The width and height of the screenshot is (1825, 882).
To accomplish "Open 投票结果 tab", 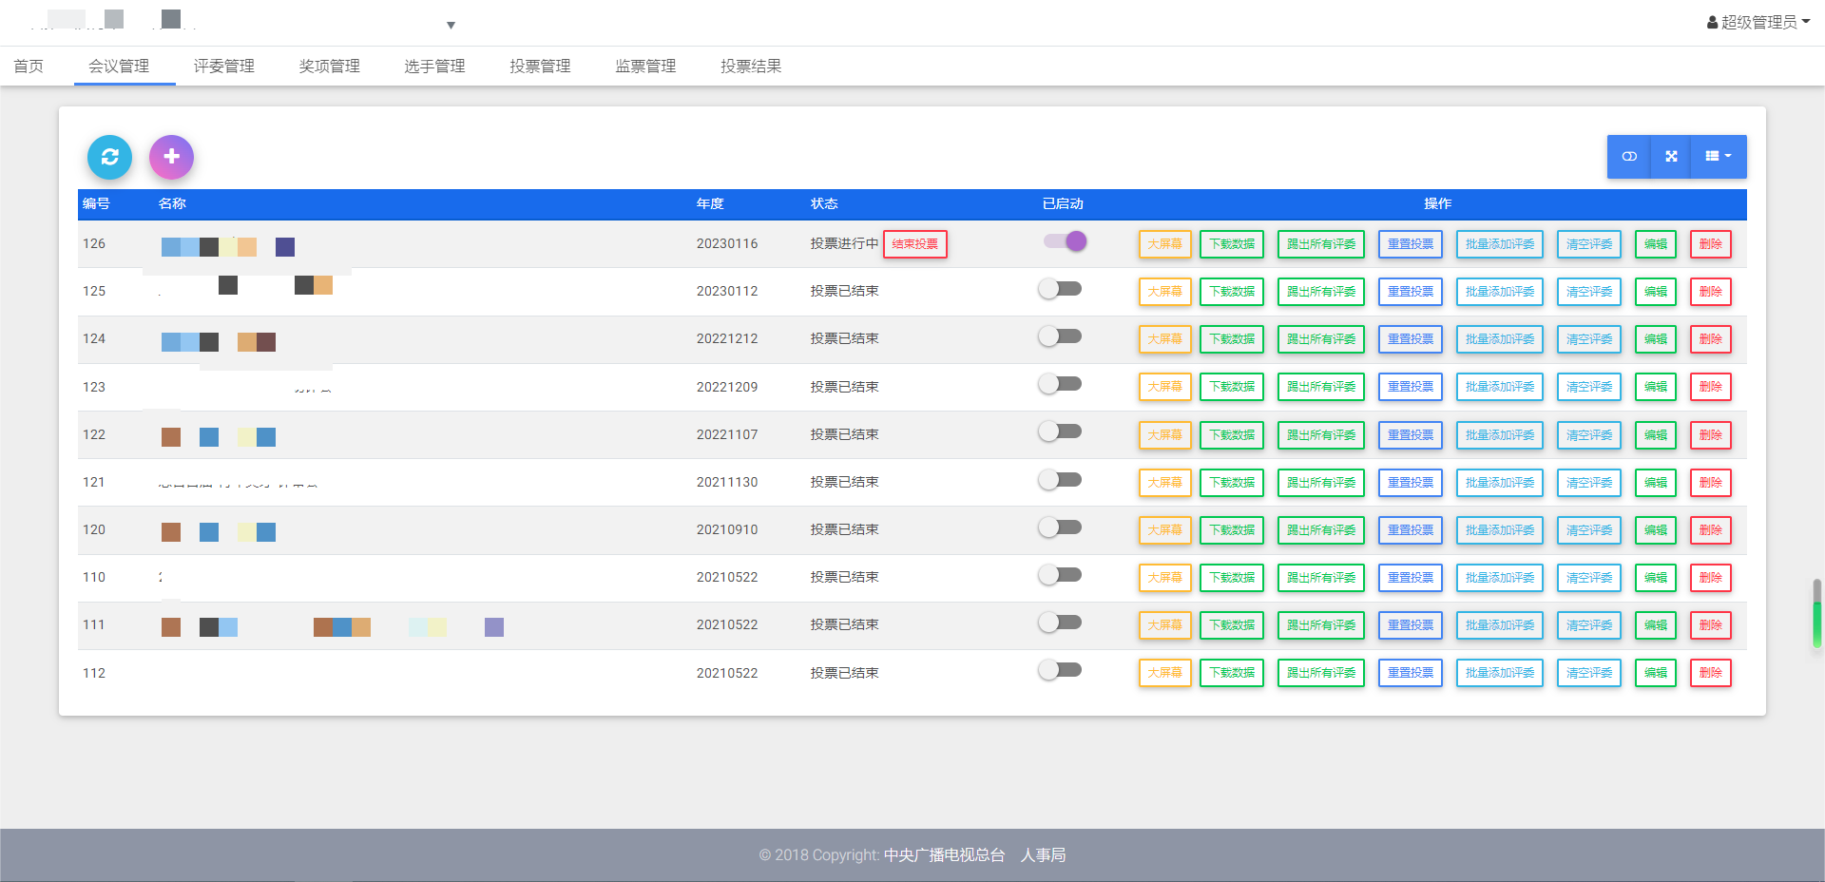I will (751, 66).
